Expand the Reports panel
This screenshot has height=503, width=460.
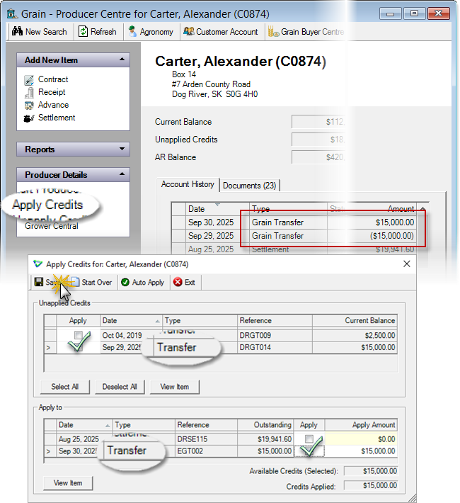click(x=122, y=149)
